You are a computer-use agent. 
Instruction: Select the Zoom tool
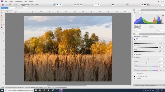pos(2,13)
